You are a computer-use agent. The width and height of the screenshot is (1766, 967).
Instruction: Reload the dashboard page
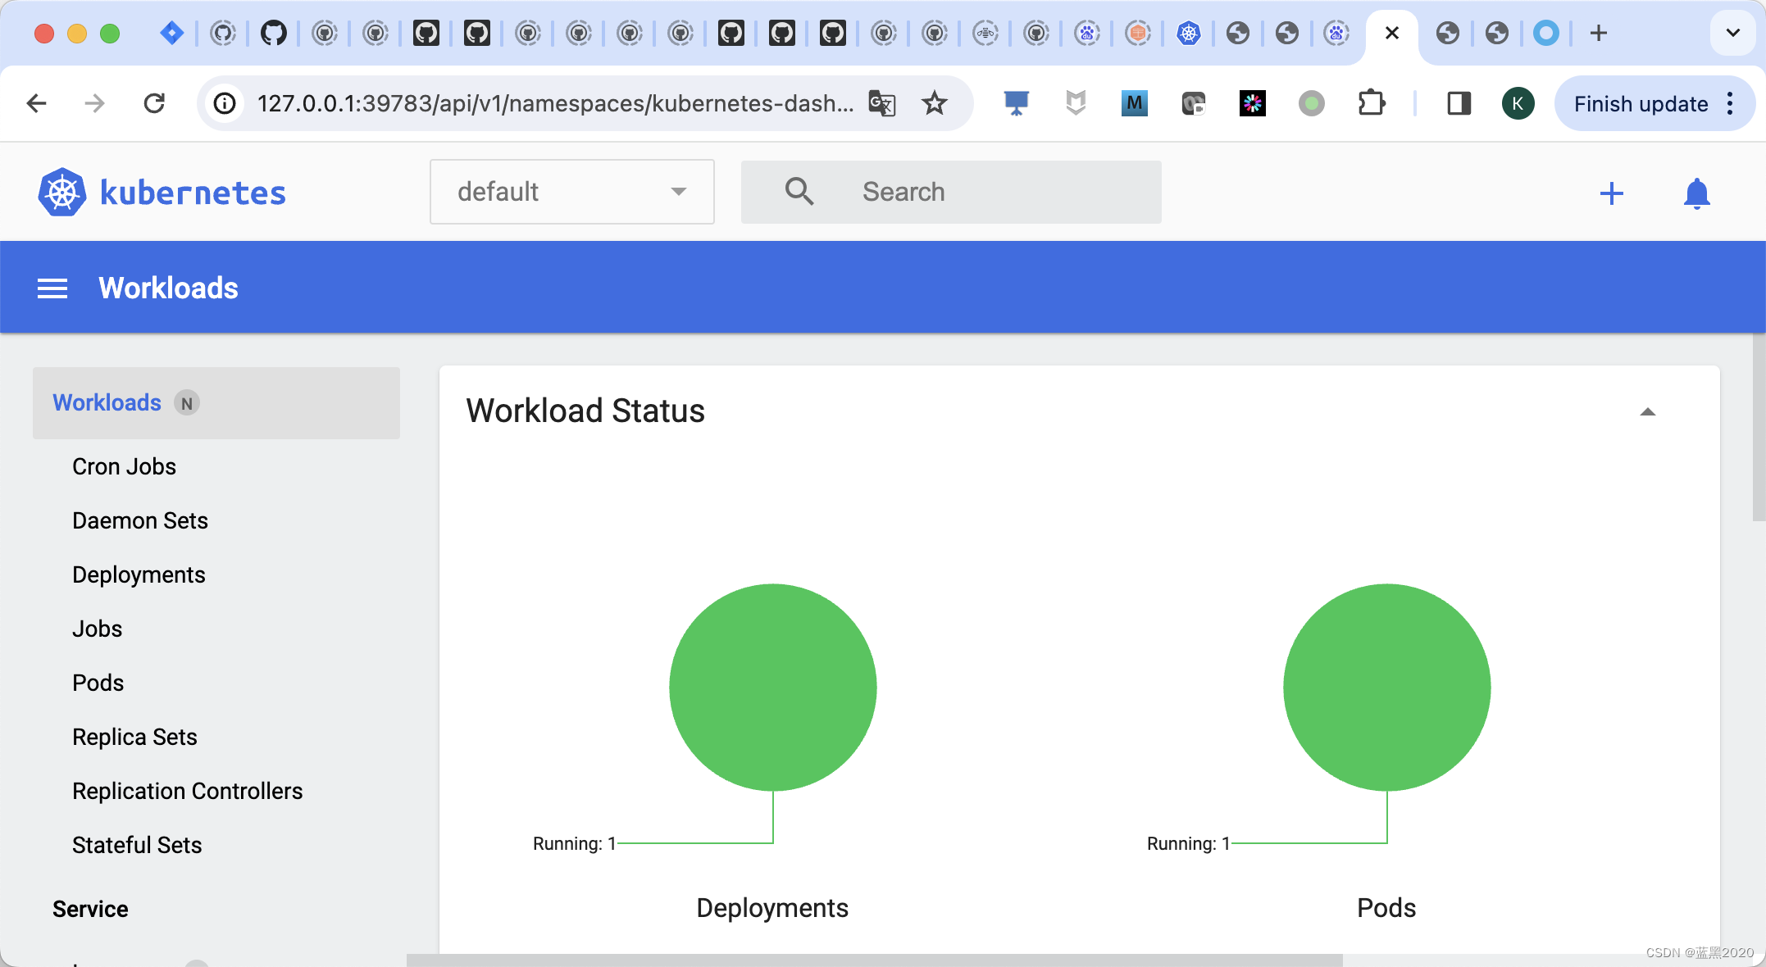pos(154,103)
